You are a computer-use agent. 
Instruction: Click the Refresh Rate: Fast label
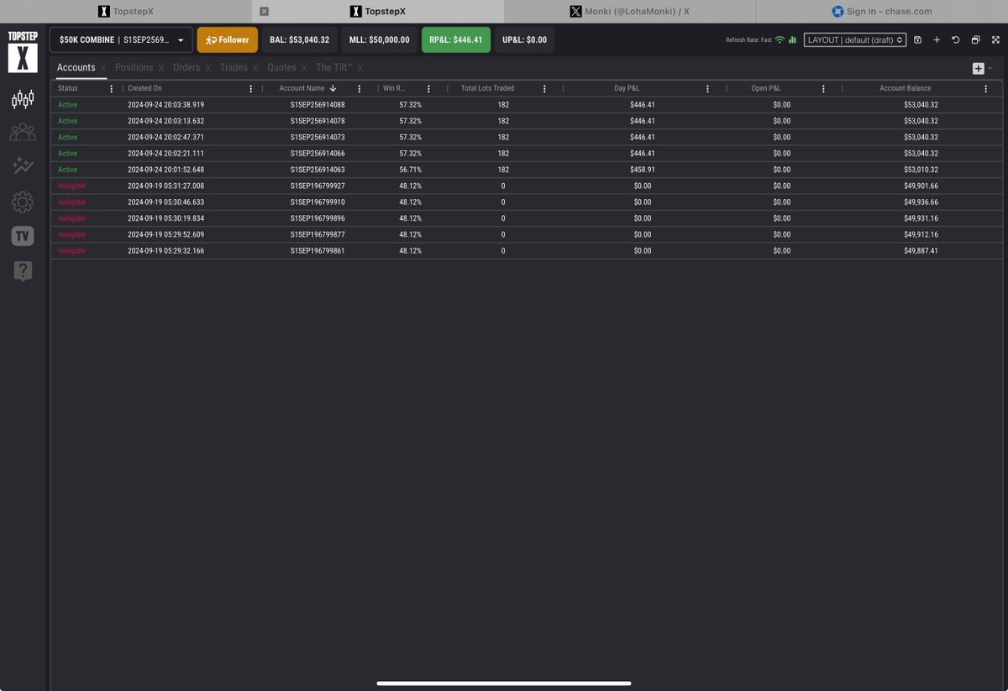point(748,40)
